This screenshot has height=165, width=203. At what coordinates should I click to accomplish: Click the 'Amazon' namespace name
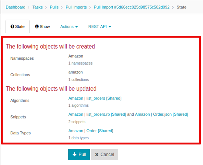click(76, 56)
